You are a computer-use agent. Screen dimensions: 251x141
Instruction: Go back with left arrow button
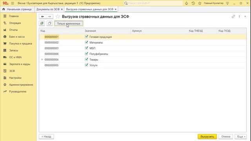pos(42,16)
